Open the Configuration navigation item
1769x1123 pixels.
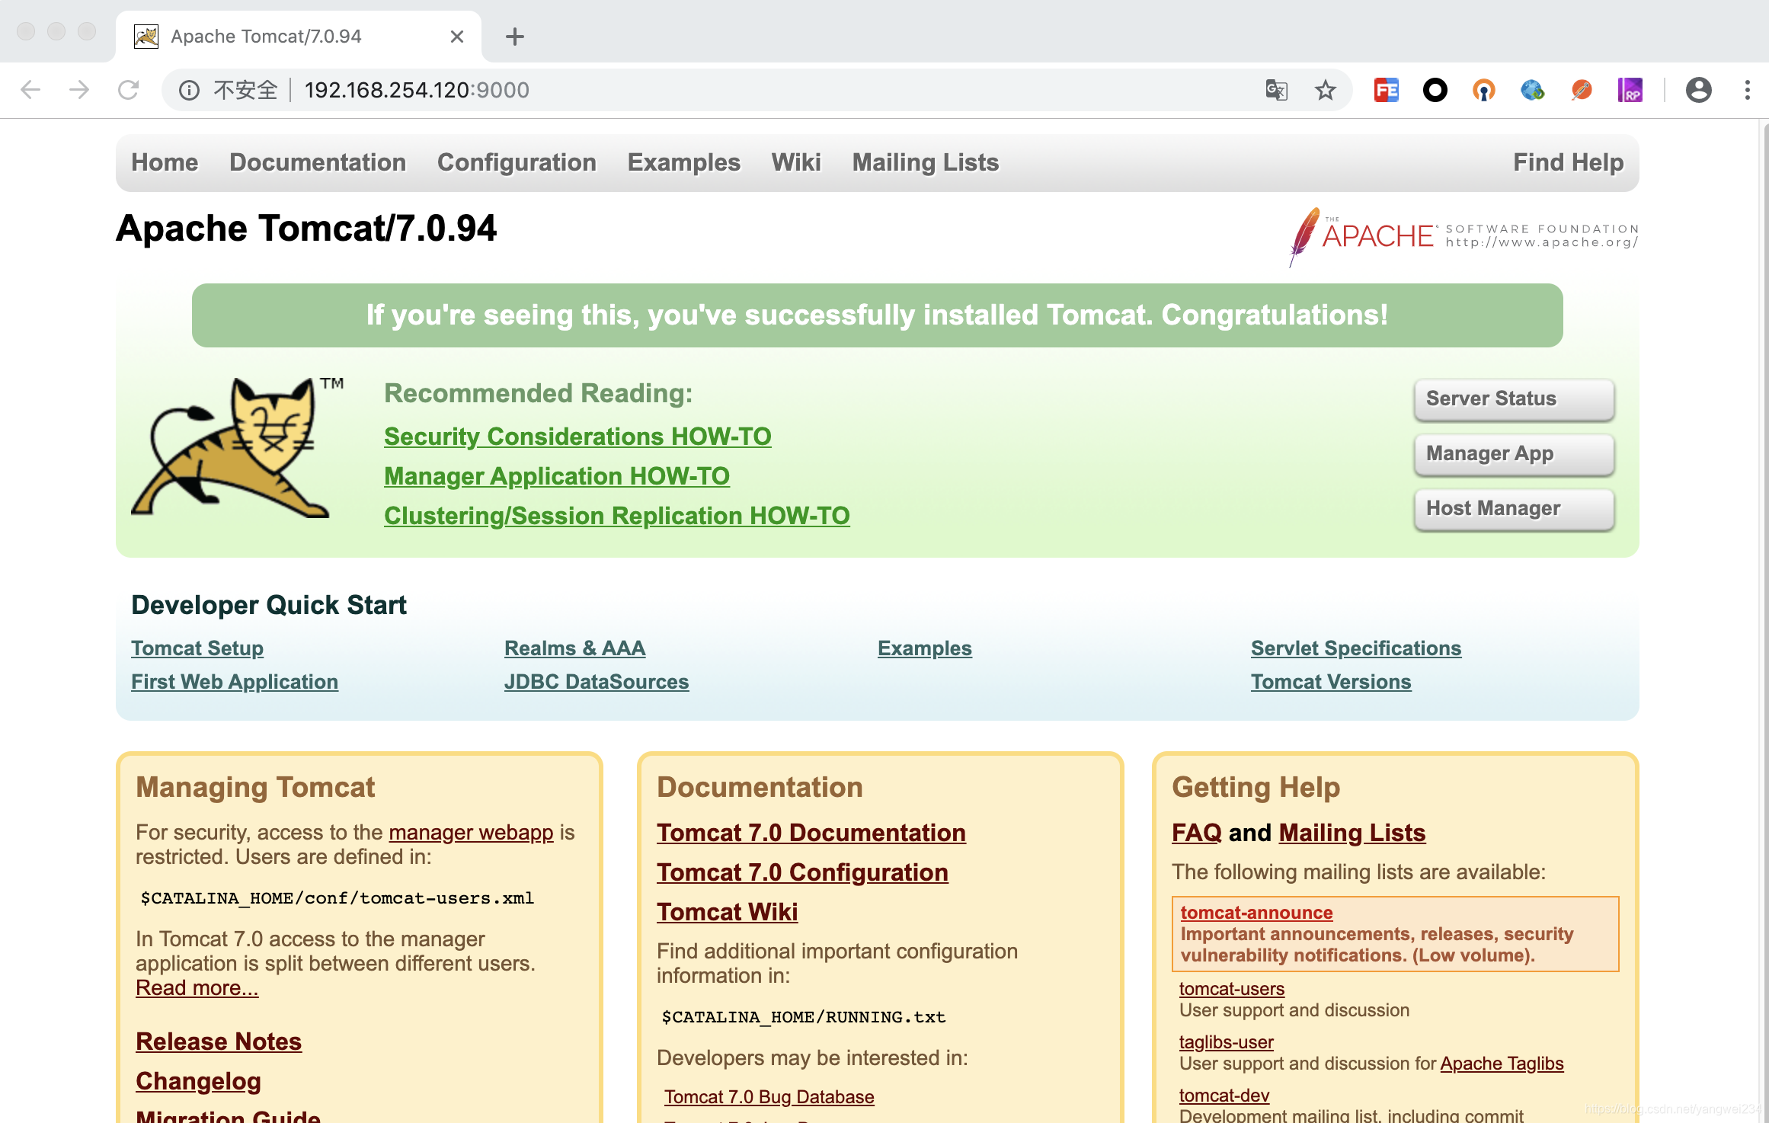[517, 162]
